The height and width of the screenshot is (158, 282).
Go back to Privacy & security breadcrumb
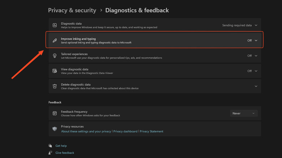72,10
